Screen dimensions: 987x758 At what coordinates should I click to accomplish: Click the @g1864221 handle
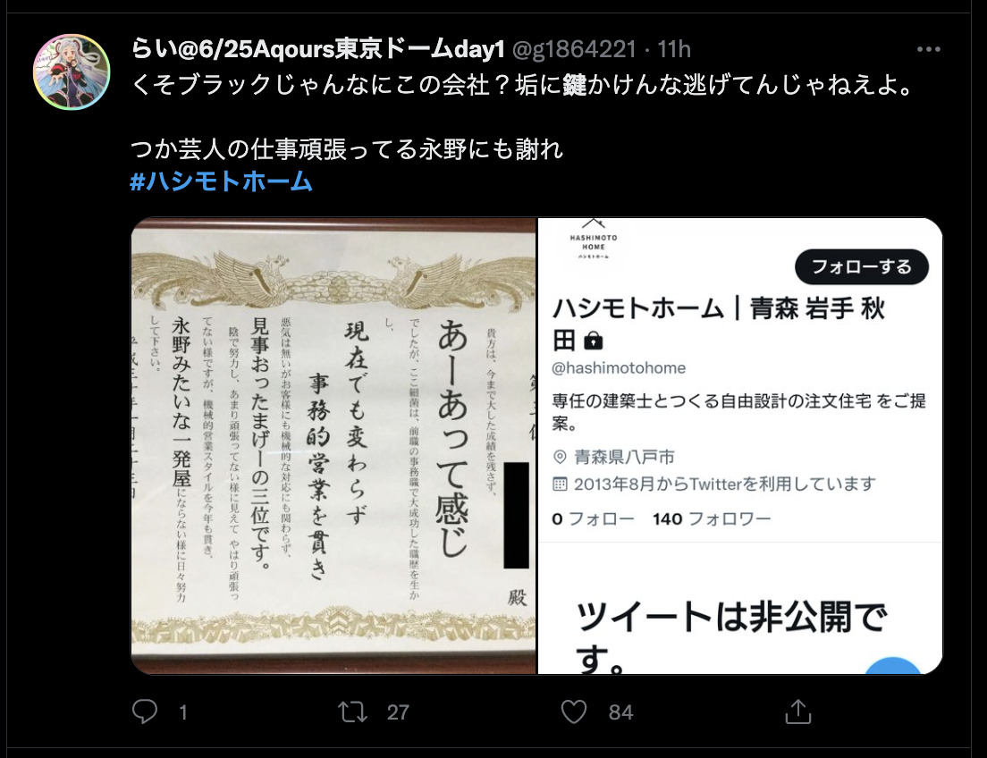574,49
